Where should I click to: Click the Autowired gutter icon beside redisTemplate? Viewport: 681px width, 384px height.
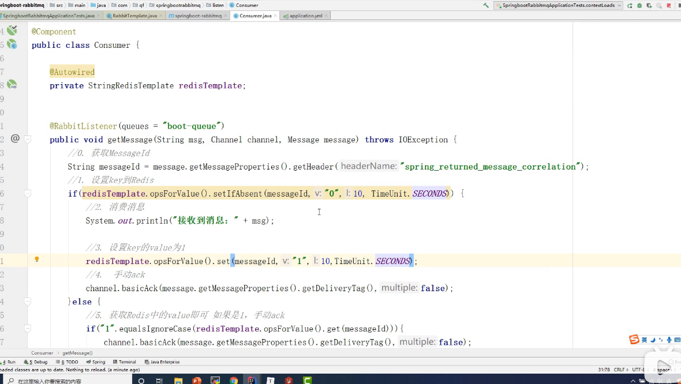pos(12,85)
